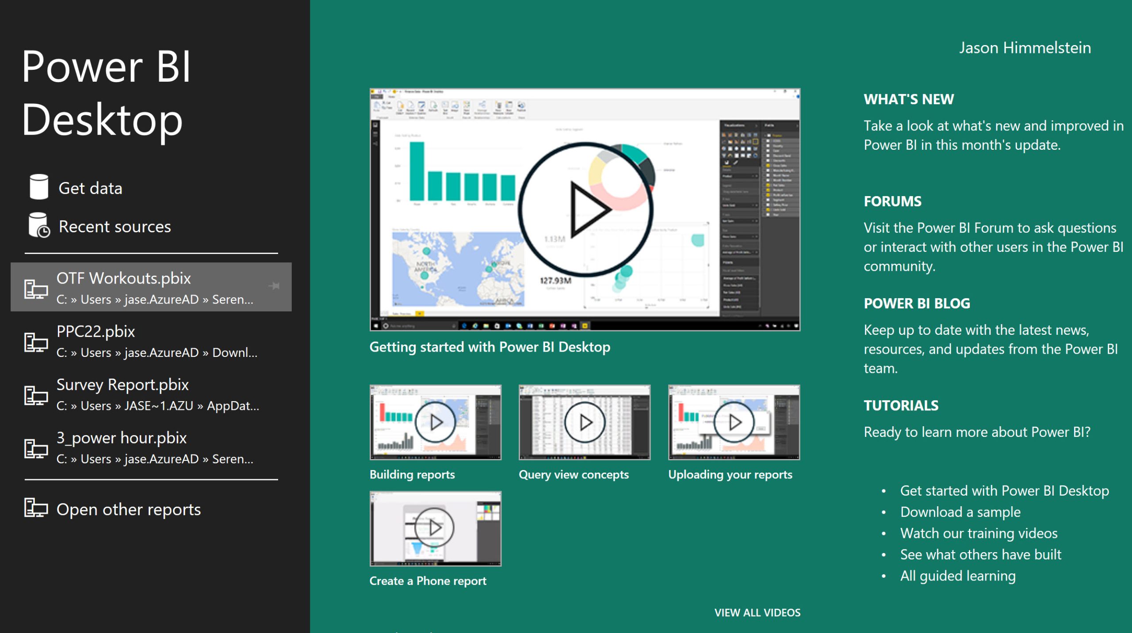Pin the OTF Workouts.pbix entry
The image size is (1132, 633).
[275, 286]
